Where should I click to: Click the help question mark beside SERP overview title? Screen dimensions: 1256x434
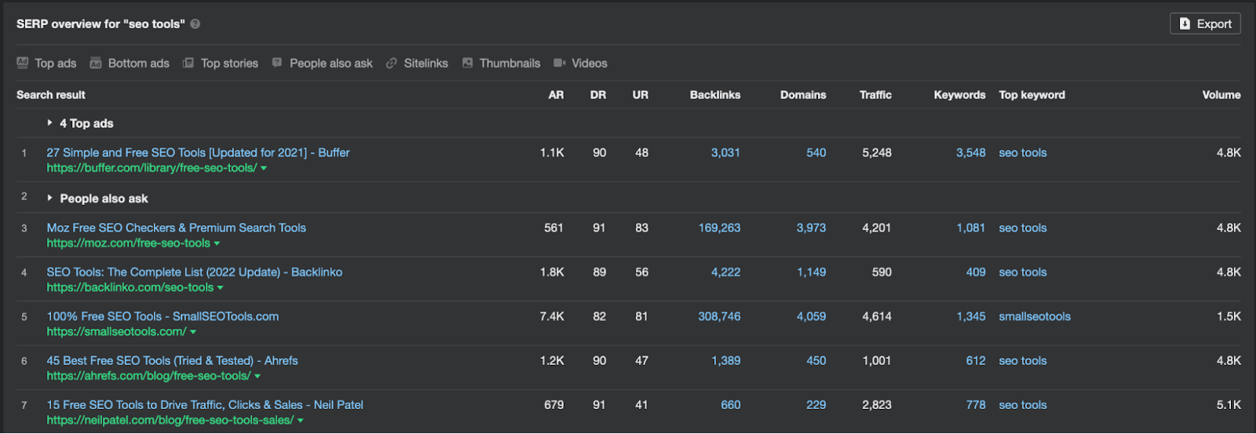click(195, 24)
